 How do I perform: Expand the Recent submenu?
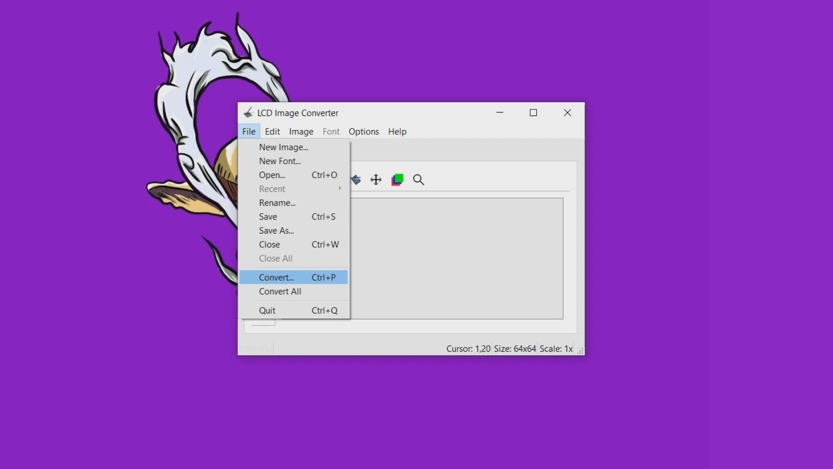(294, 189)
